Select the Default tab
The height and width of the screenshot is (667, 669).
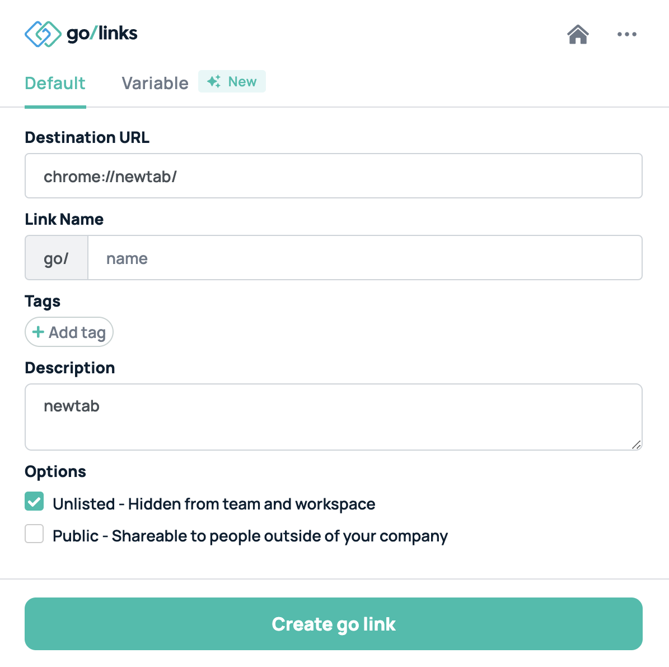(54, 83)
